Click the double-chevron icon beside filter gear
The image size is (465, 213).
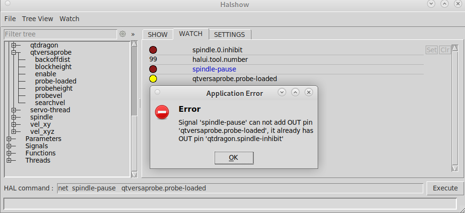click(x=133, y=34)
